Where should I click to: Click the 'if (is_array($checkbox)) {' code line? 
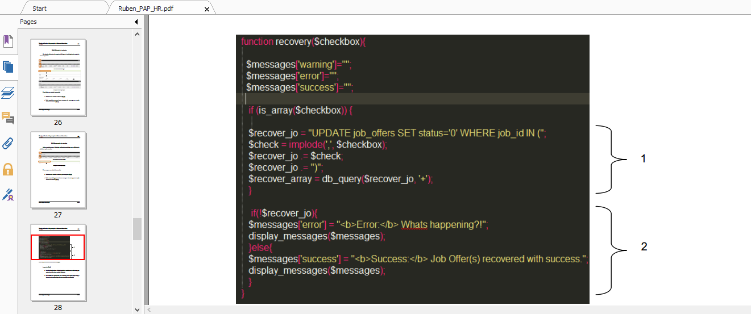point(301,110)
